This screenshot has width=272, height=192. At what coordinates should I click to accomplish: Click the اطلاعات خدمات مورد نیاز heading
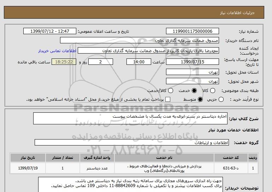point(233,130)
